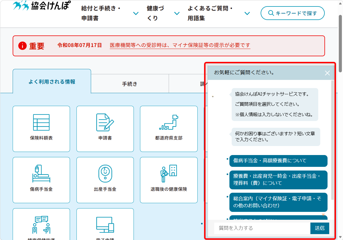Open the 傷病手当金 hospital bed icon card

click(41, 180)
